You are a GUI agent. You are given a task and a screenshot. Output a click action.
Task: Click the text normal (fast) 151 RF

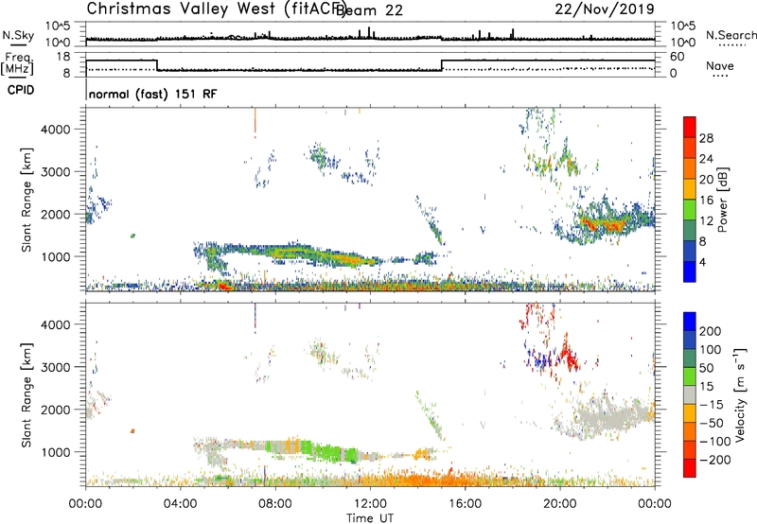[152, 94]
